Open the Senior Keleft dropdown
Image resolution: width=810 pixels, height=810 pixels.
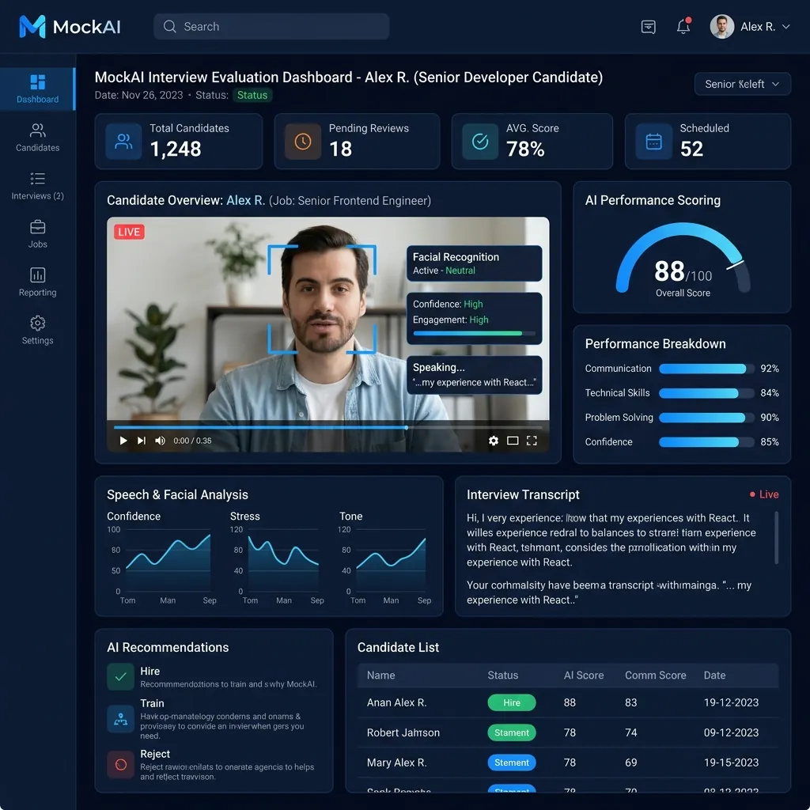(x=742, y=84)
